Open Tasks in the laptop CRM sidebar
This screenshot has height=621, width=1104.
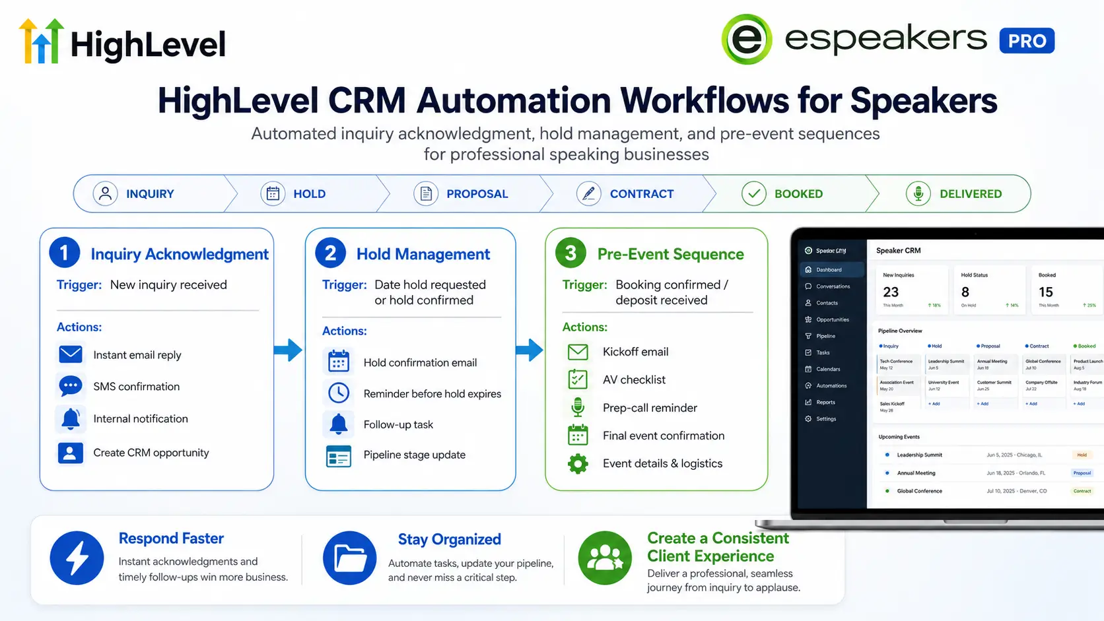tap(832, 352)
